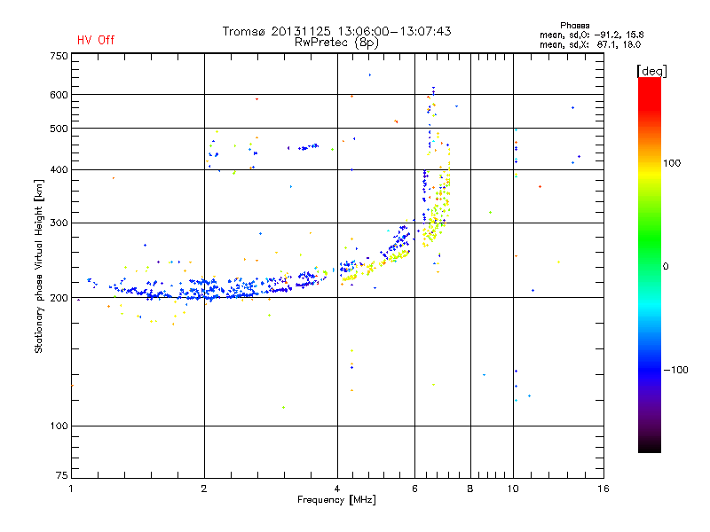Click the 100 label beside the color bar
The width and height of the screenshot is (710, 532).
pyautogui.click(x=672, y=163)
